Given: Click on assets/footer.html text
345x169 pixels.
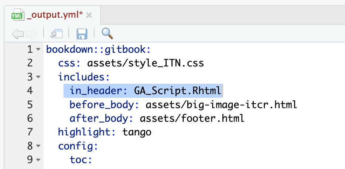Looking at the screenshot, I should pyautogui.click(x=192, y=118).
